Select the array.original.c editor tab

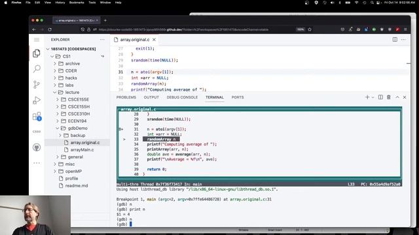(x=135, y=40)
